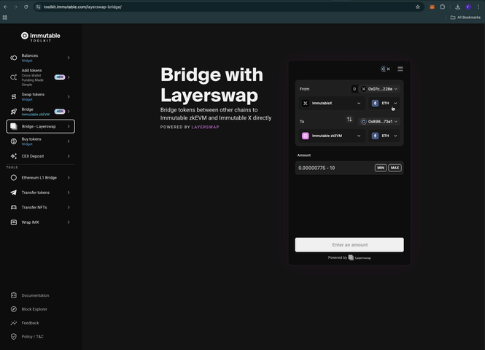Open the MetaMask fox extension
The image size is (485, 350).
432,7
